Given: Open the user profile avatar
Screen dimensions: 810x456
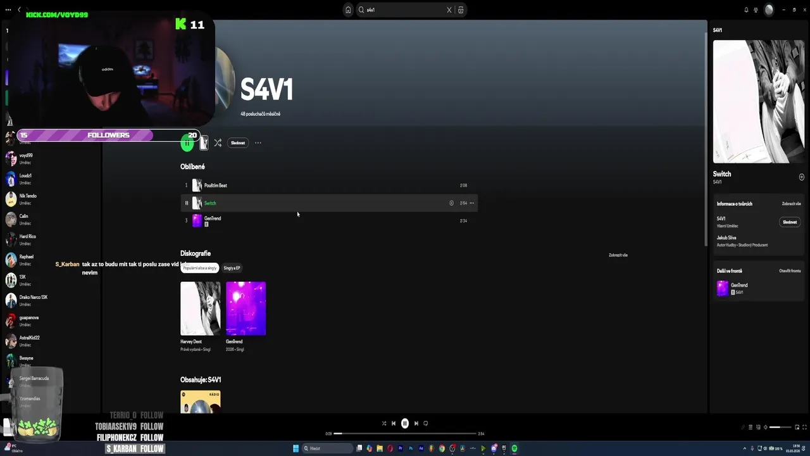Looking at the screenshot, I should 769,9.
